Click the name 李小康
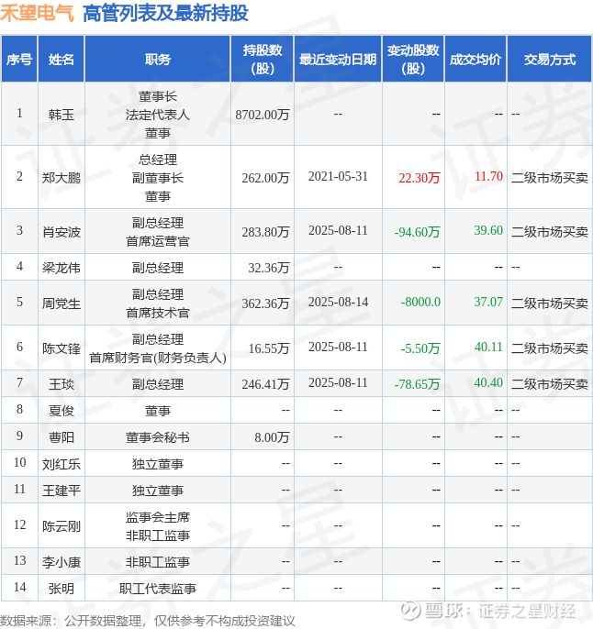593x629 pixels. tap(61, 562)
